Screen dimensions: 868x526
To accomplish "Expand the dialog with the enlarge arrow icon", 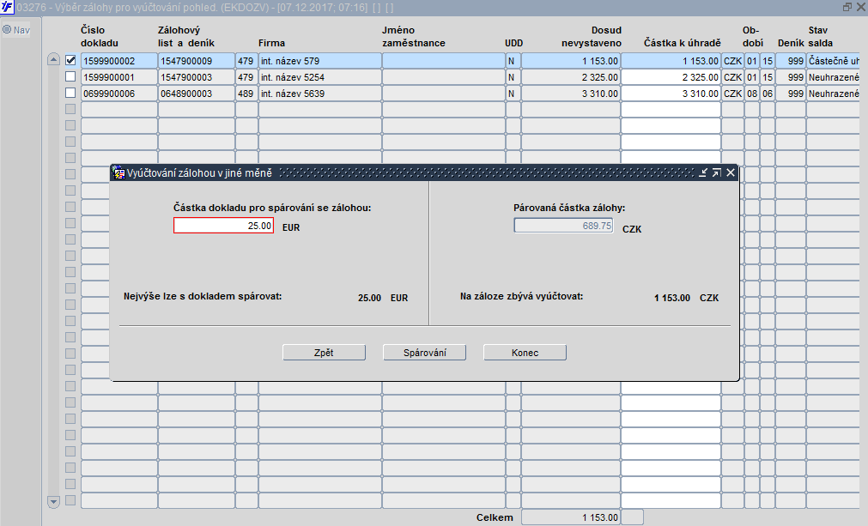I will (716, 172).
